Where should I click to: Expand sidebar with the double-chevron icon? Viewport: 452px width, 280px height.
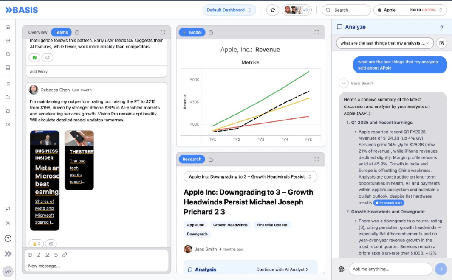[x=8, y=254]
